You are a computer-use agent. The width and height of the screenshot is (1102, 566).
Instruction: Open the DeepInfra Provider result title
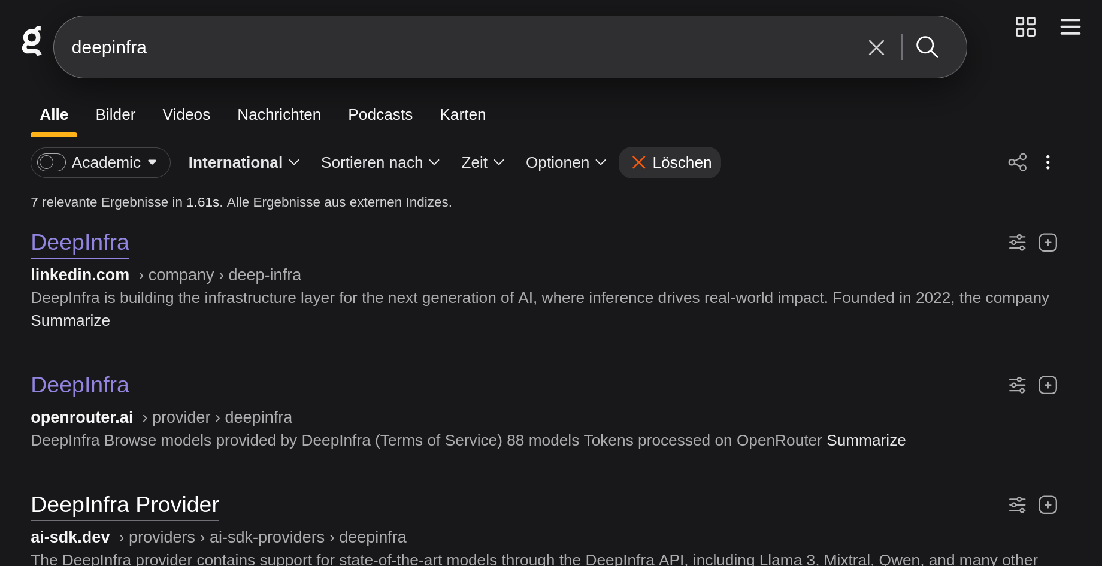(125, 505)
